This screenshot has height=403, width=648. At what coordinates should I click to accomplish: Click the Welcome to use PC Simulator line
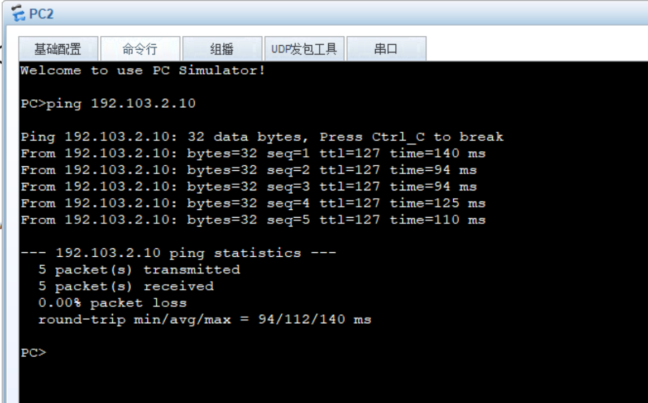(142, 70)
